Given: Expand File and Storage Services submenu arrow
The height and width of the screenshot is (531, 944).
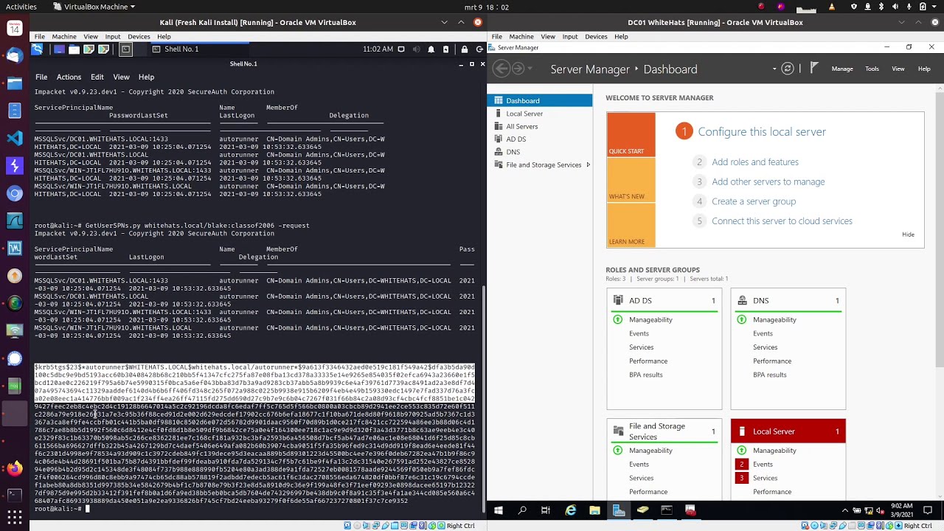Looking at the screenshot, I should point(588,164).
